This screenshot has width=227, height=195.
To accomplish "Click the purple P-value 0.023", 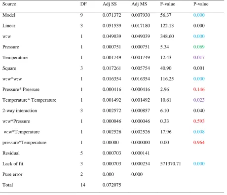I will [x=199, y=100].
